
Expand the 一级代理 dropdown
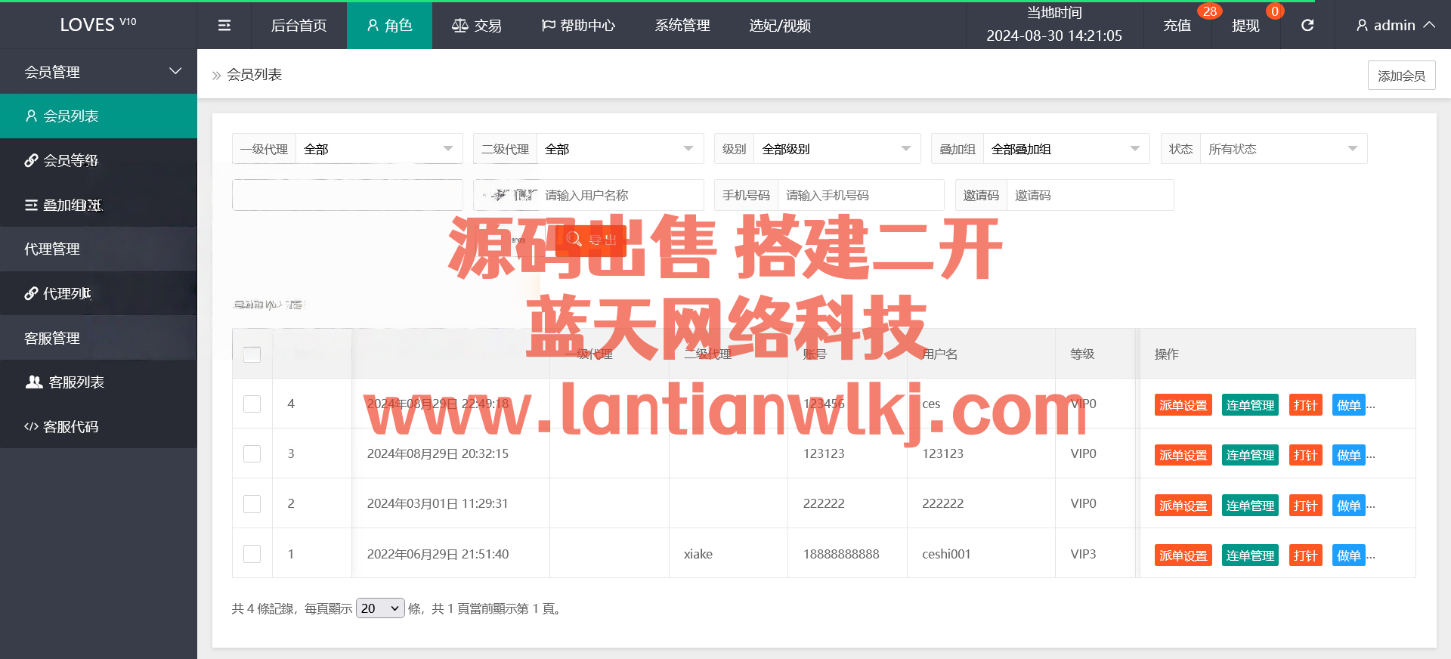(378, 149)
